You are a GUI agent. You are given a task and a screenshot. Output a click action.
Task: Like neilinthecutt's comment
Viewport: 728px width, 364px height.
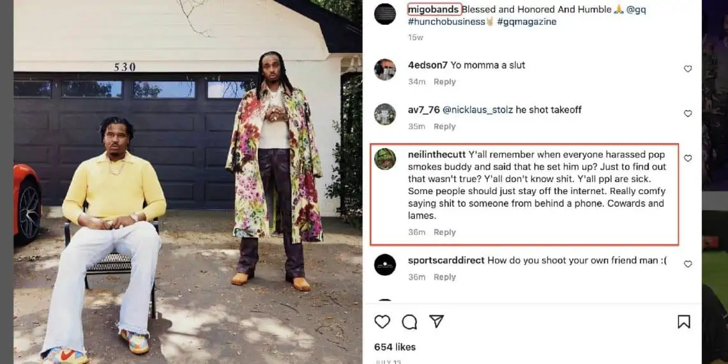point(688,158)
